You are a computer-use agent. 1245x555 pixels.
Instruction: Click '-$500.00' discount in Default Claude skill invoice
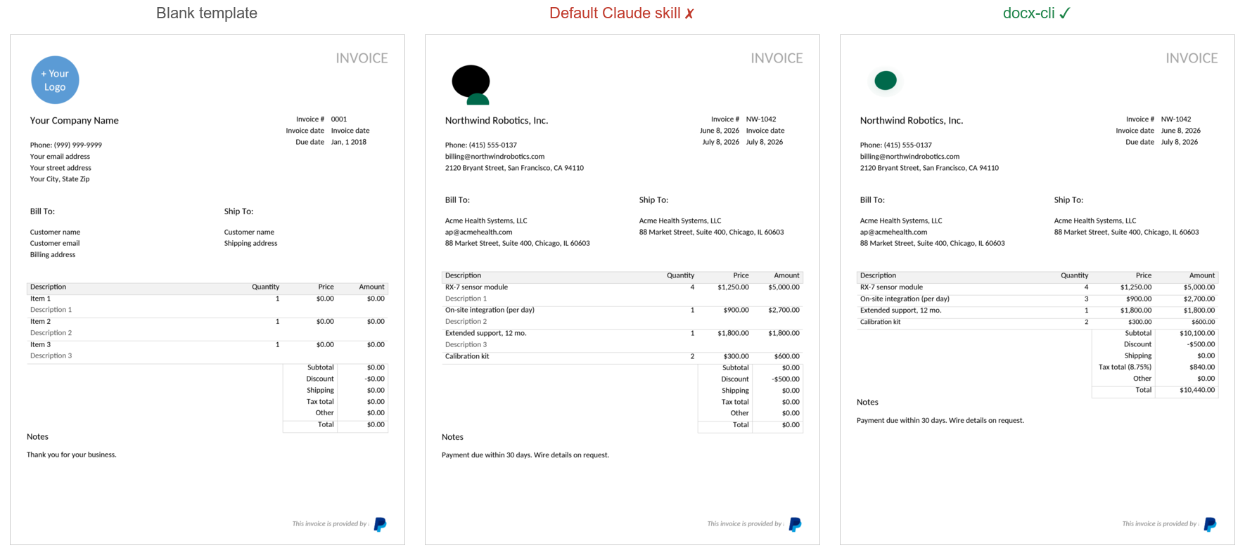[786, 379]
